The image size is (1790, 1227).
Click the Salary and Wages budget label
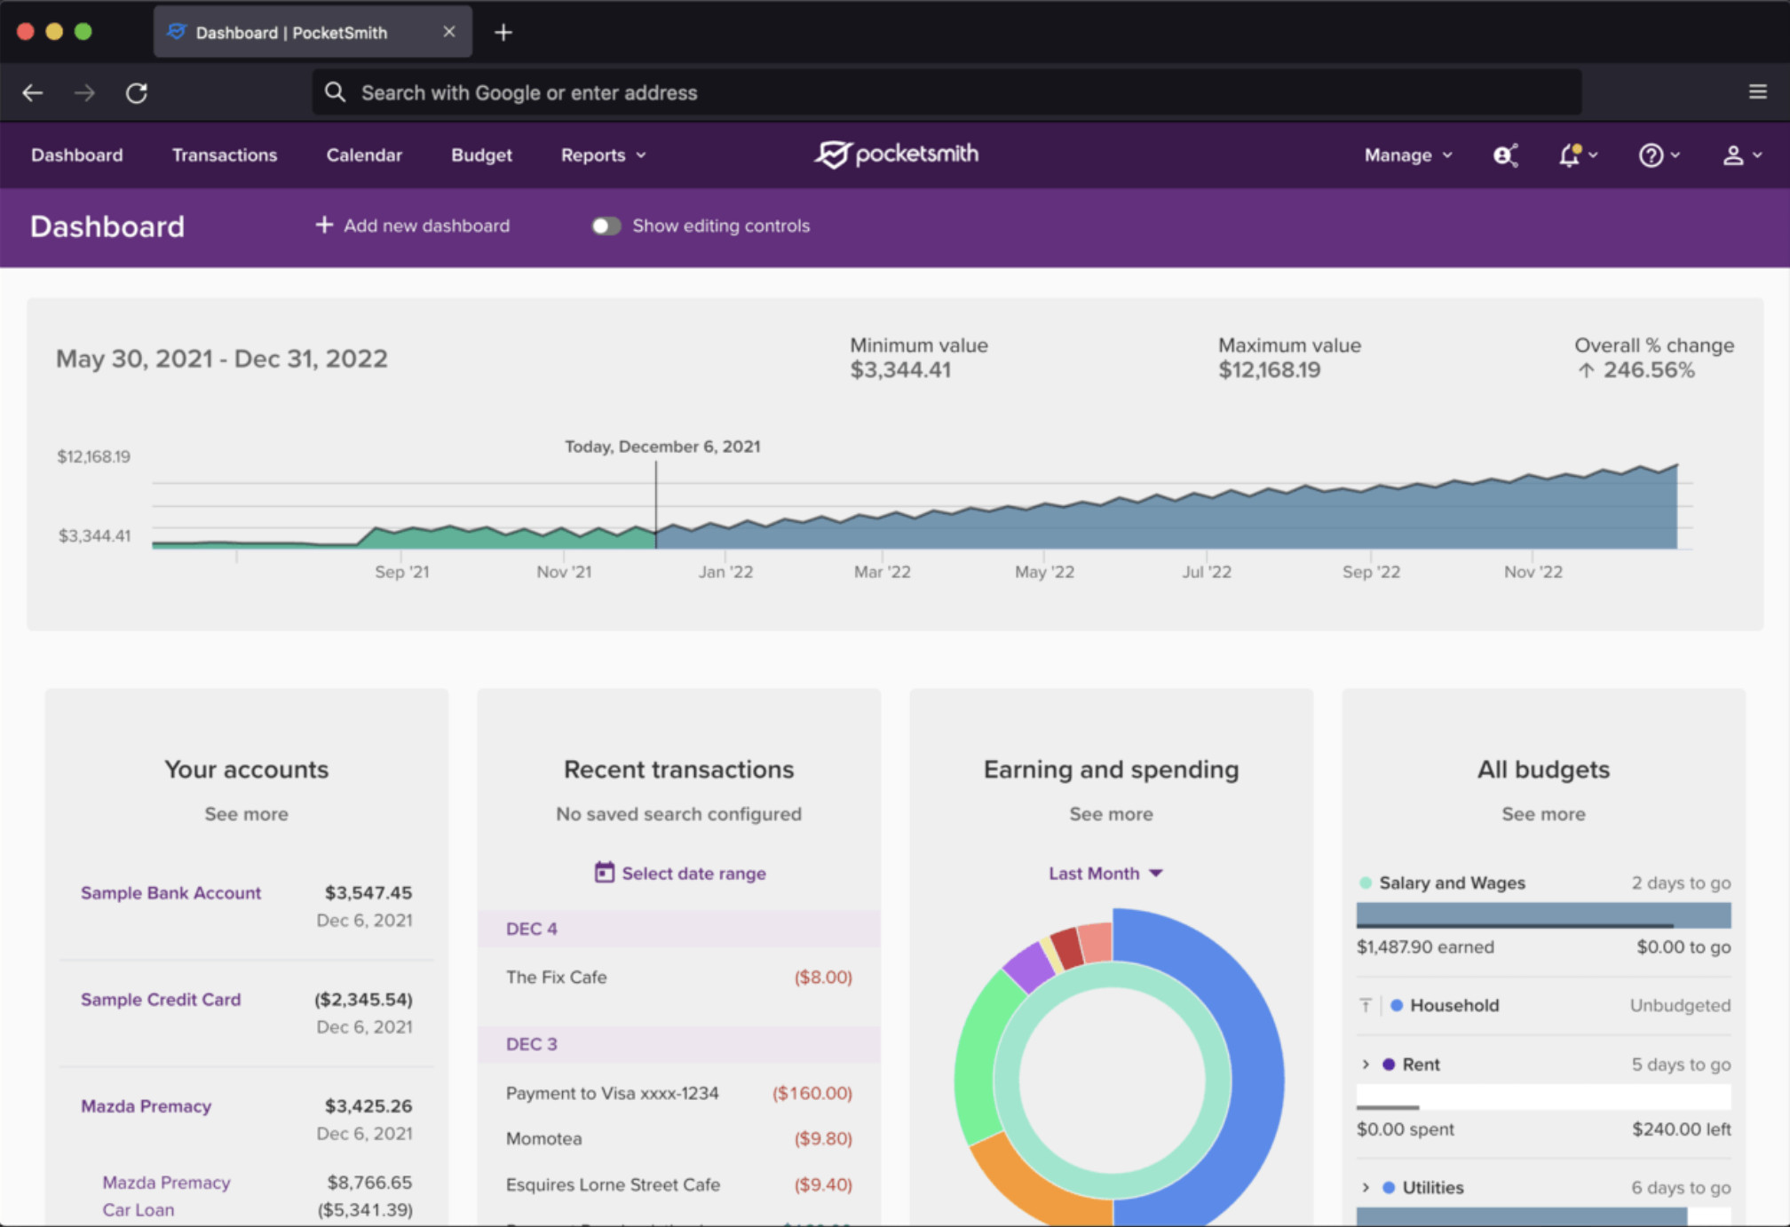coord(1452,883)
